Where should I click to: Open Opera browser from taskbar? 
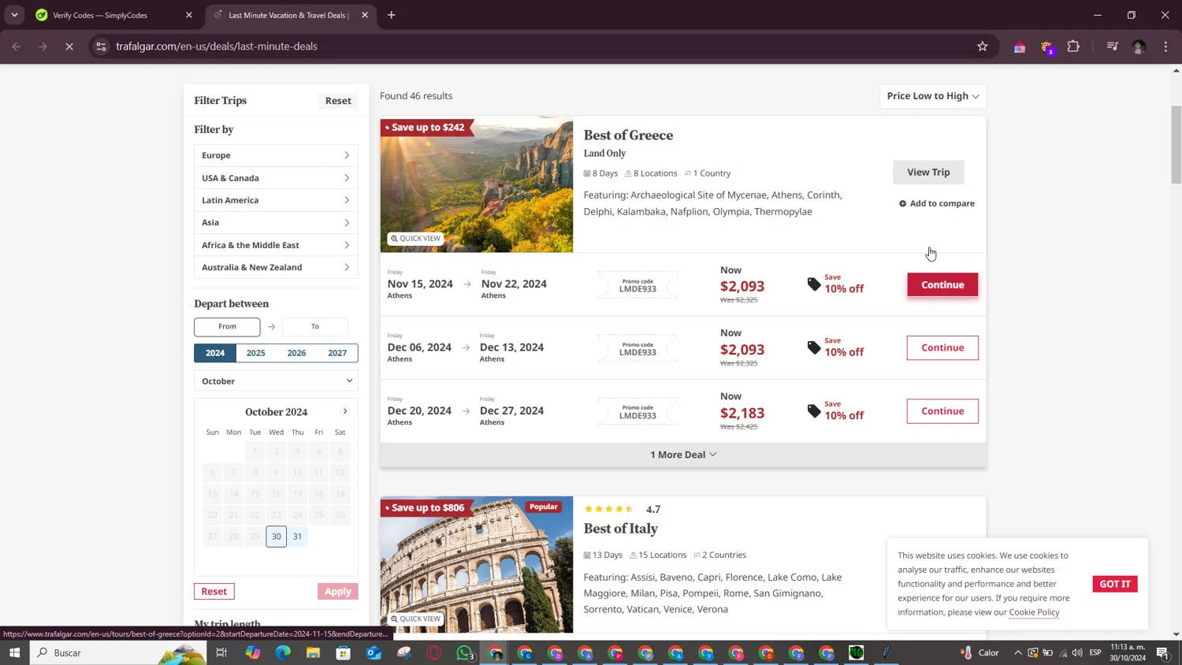click(x=434, y=652)
